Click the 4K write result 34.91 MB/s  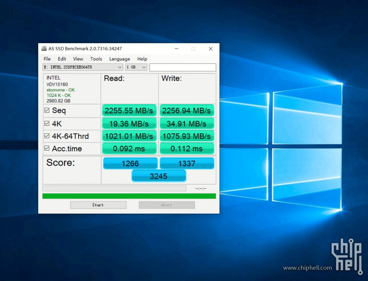coord(187,124)
